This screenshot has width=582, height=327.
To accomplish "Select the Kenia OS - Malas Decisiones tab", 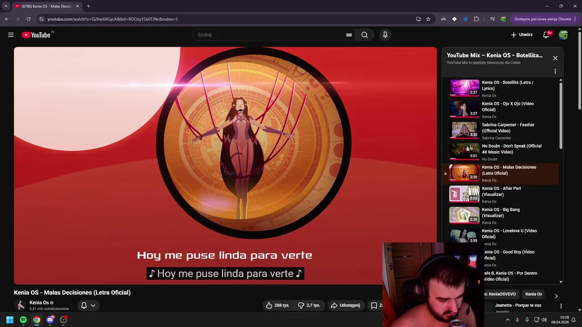I will pos(47,6).
